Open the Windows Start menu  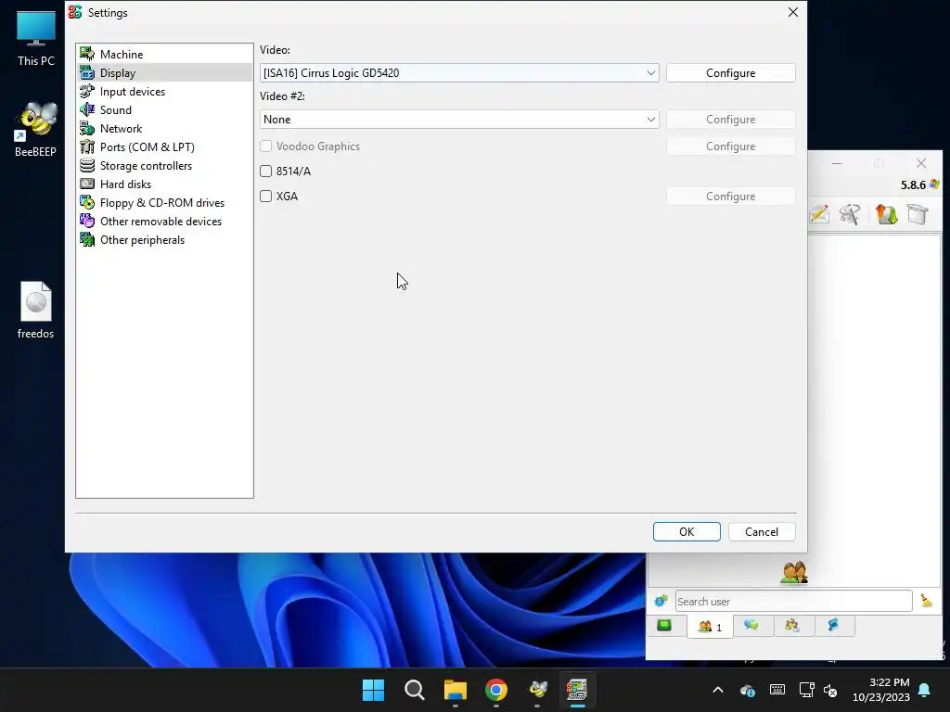tap(373, 690)
